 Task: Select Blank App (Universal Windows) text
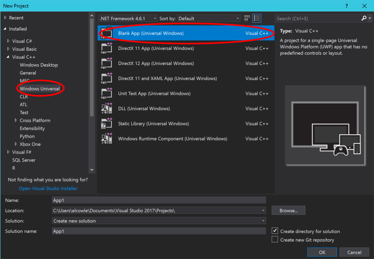coord(151,33)
